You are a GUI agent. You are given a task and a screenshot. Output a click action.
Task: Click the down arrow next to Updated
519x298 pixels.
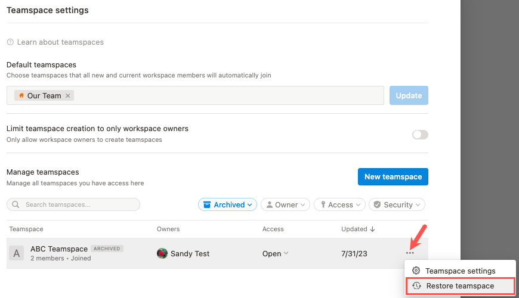click(372, 229)
